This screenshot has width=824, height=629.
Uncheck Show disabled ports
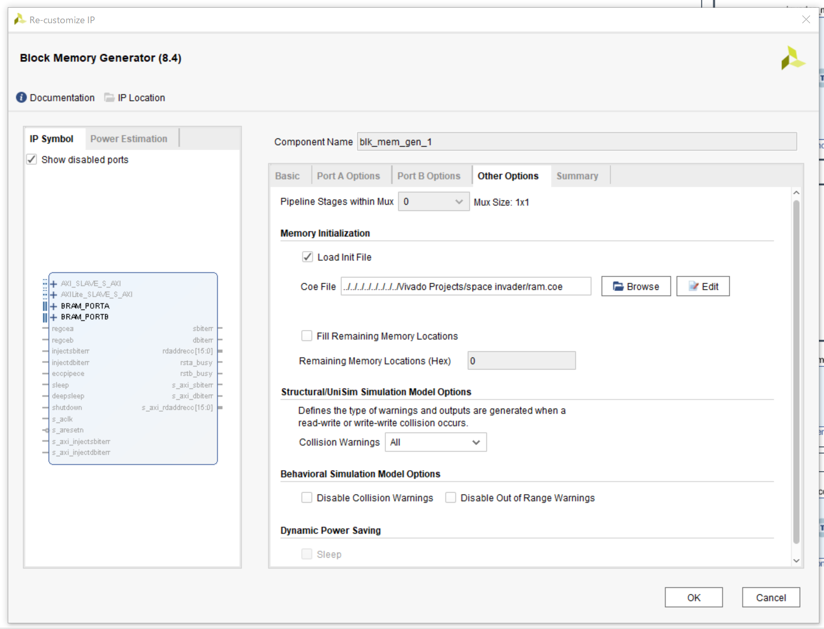(32, 159)
